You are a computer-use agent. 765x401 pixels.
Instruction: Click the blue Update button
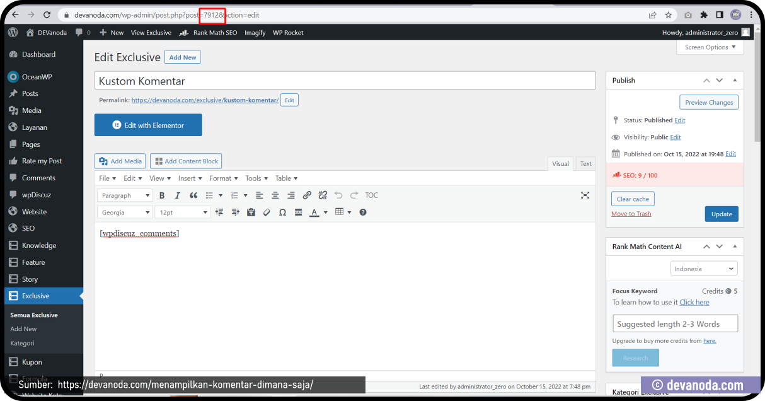[x=722, y=214]
